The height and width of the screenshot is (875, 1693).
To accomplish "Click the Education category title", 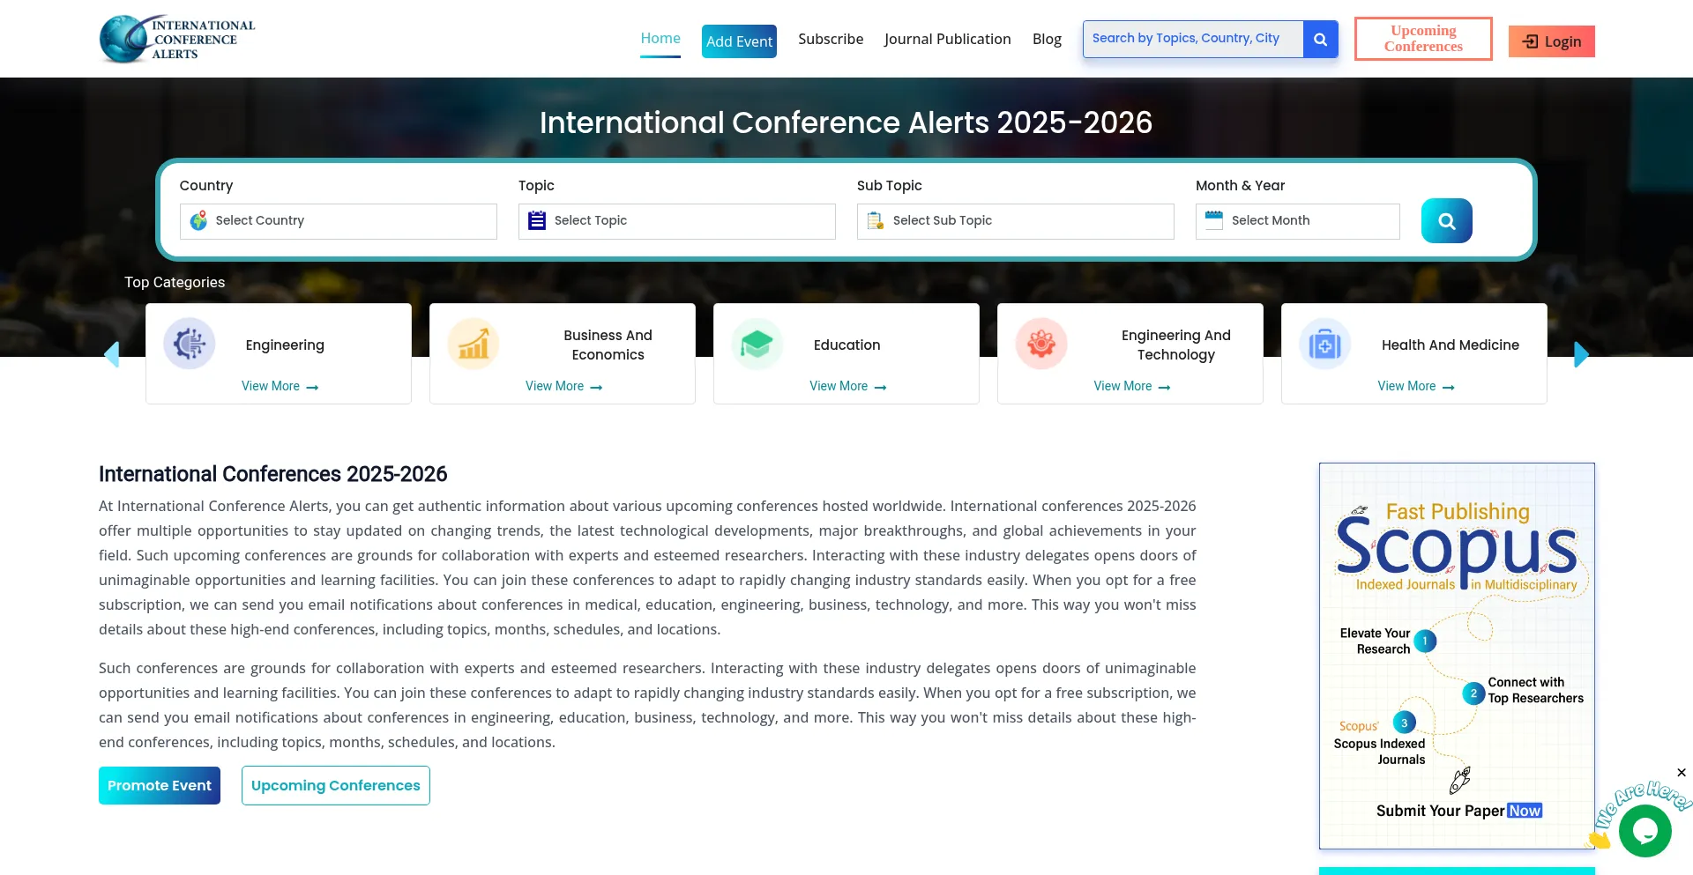I will tap(847, 345).
